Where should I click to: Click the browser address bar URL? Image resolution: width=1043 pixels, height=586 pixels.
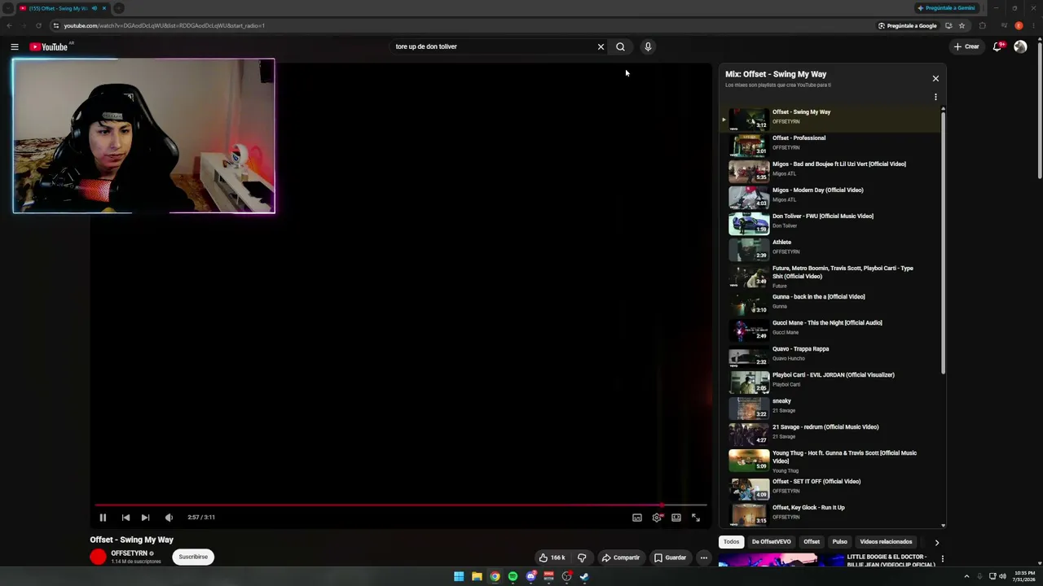pos(165,25)
